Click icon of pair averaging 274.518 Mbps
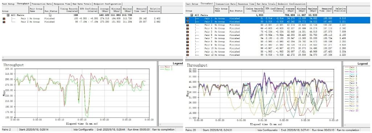 click(4, 18)
